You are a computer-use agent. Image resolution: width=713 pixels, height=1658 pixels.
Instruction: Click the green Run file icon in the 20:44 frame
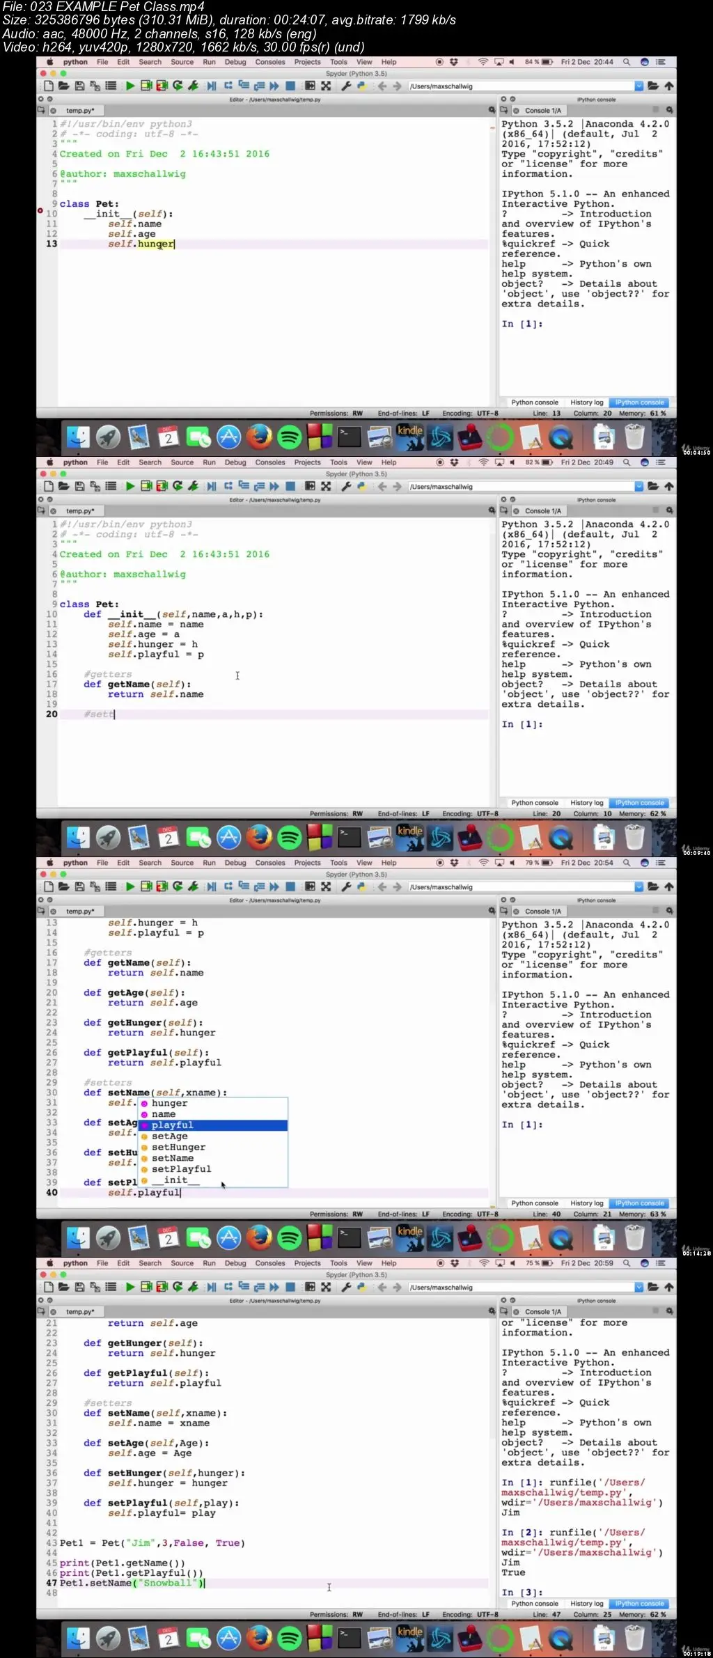click(x=130, y=86)
